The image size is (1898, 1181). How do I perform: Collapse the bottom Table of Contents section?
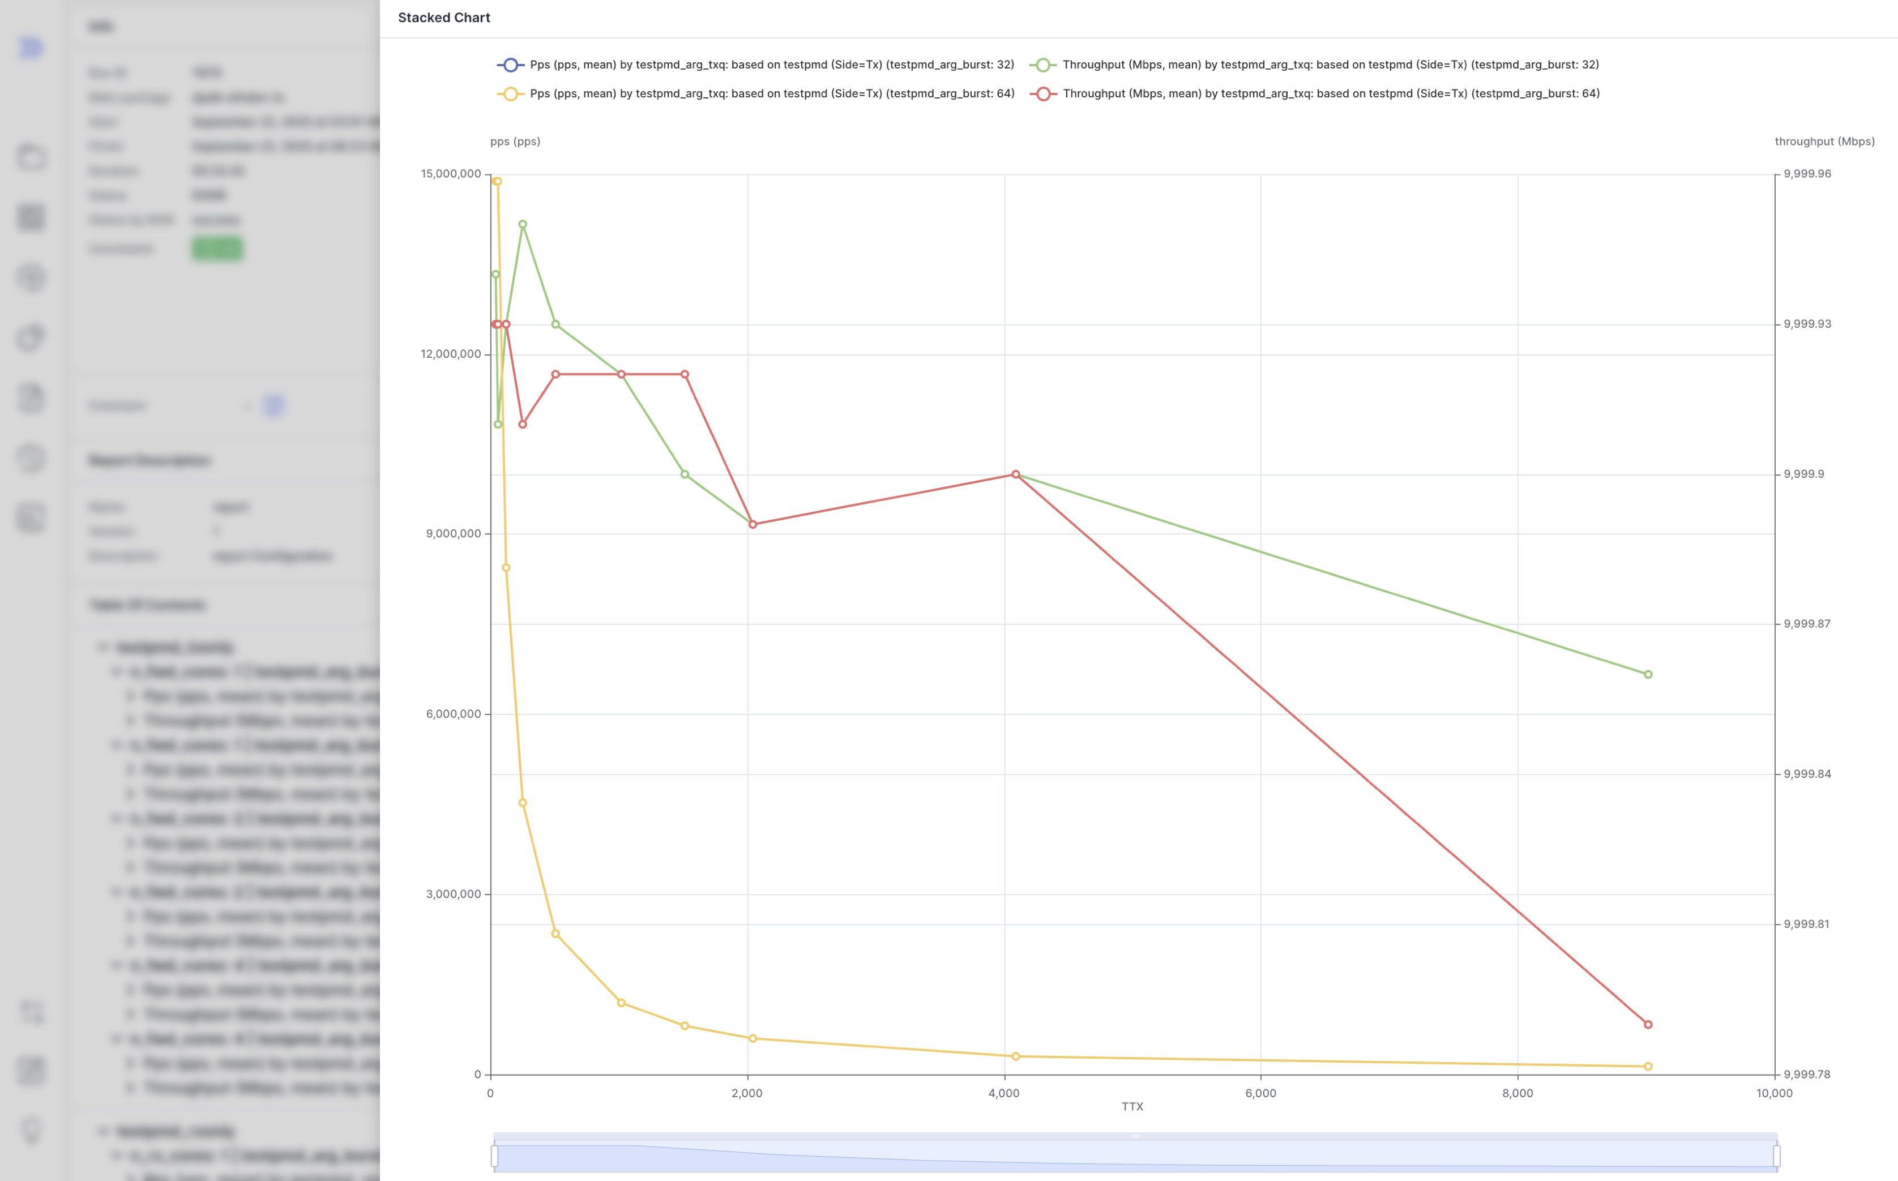[104, 1130]
